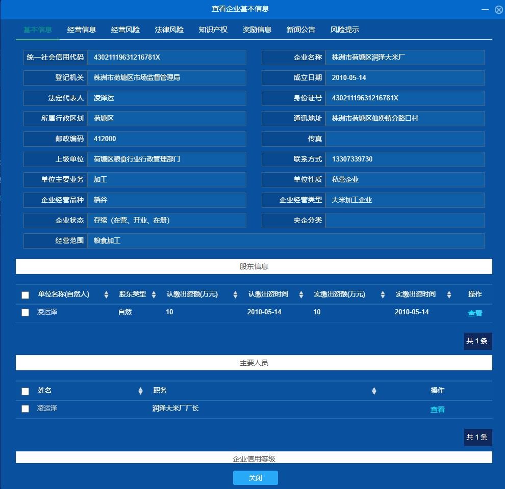
Task: View shareholder 凌运泽 details via 查看
Action: (x=475, y=313)
